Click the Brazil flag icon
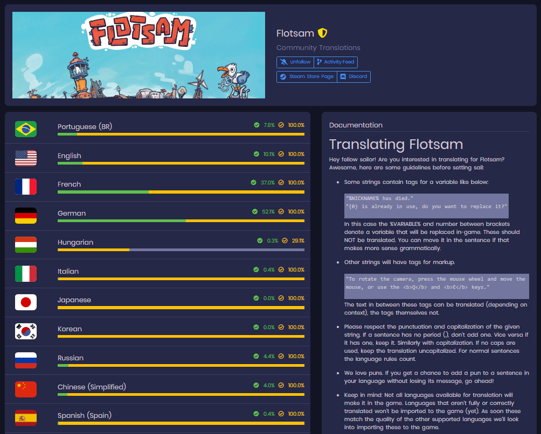The image size is (541, 434). point(26,129)
